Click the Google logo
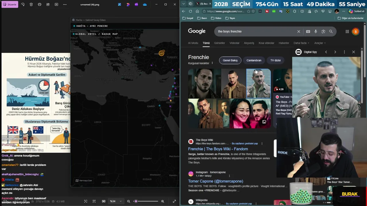 pos(197,31)
